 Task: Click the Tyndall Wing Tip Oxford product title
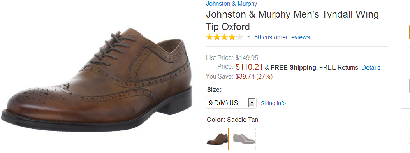coord(292,20)
